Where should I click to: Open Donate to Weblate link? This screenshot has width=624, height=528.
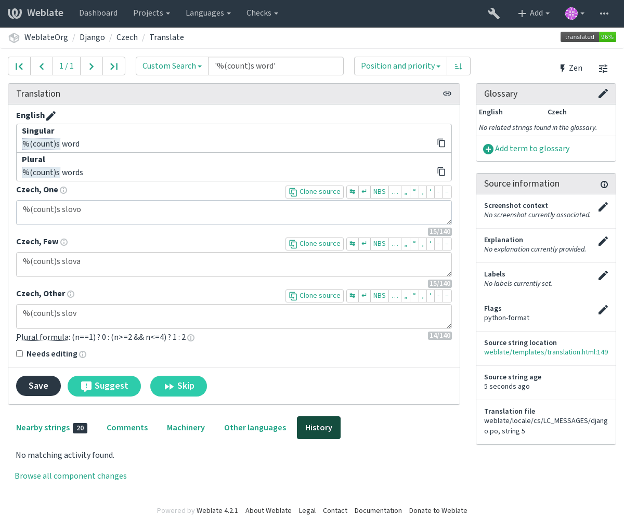click(x=438, y=511)
